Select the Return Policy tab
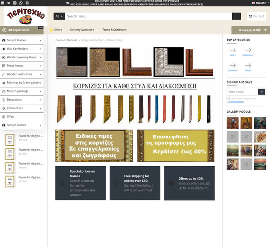270x247 pixels. click(115, 40)
